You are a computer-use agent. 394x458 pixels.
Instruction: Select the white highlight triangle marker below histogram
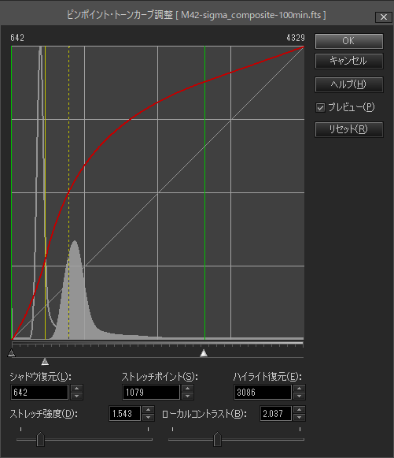pos(204,353)
